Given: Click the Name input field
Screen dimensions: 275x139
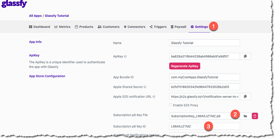Looking at the screenshot, I should (x=205, y=43).
